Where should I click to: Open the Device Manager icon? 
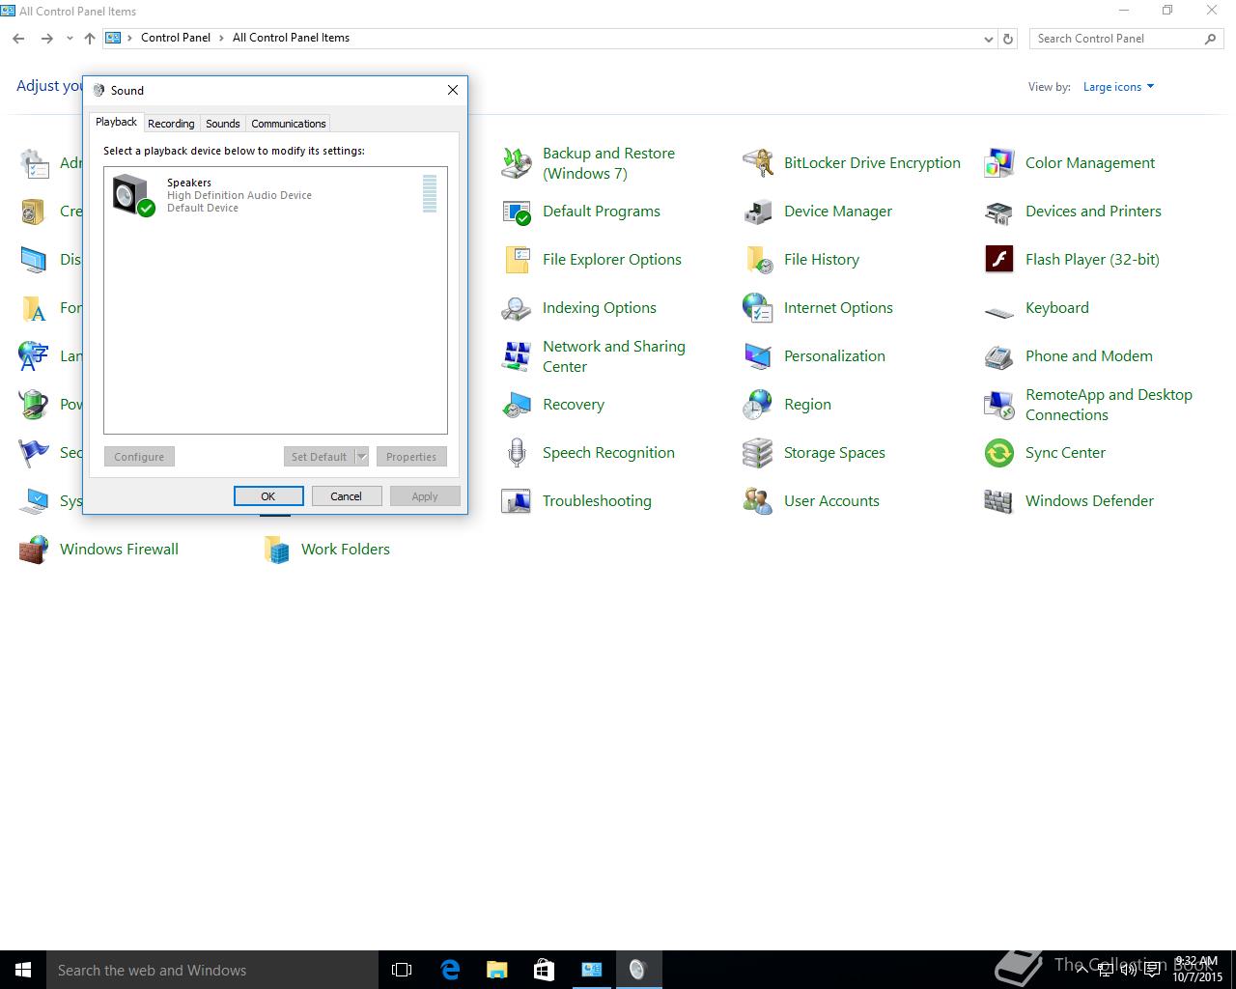click(758, 212)
